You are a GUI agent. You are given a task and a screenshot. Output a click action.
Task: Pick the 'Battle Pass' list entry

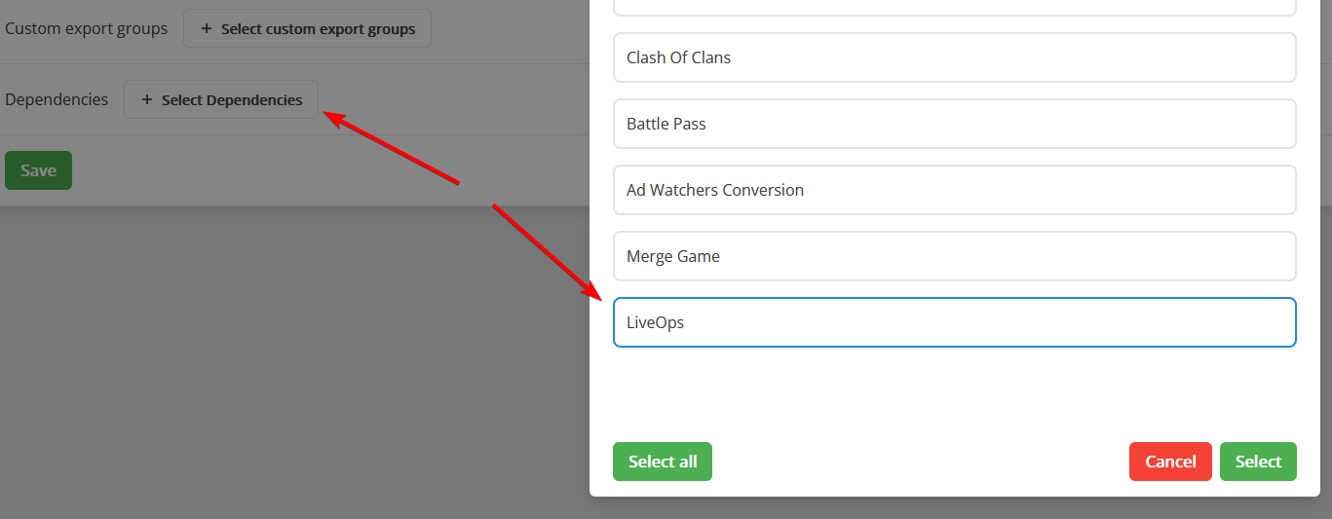954,124
